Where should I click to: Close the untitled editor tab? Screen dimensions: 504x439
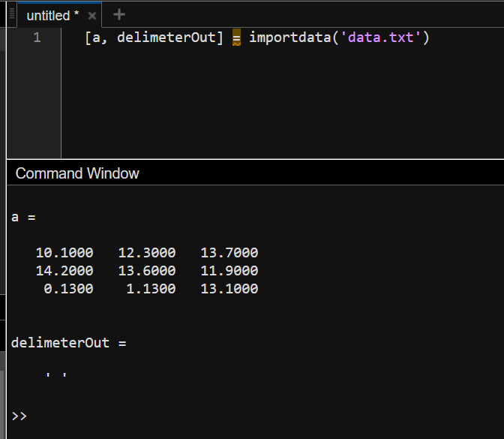click(91, 16)
